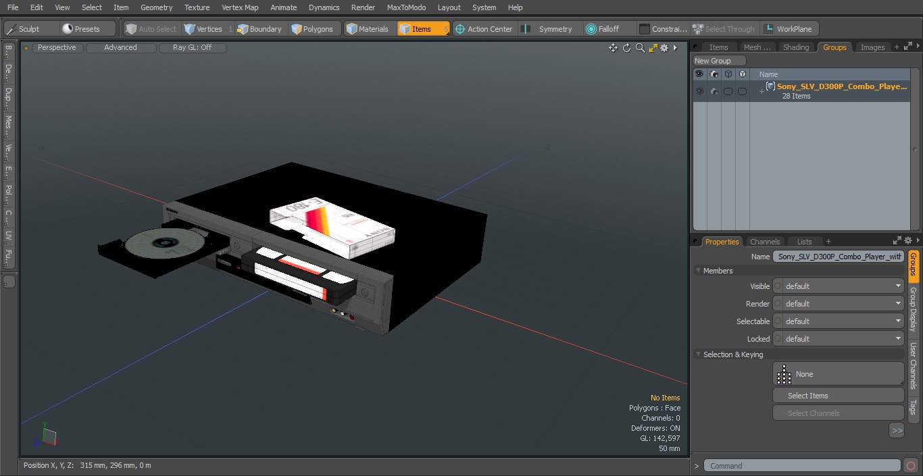Viewport: 923px width, 476px height.
Task: Edit the group Name field
Action: (x=839, y=257)
